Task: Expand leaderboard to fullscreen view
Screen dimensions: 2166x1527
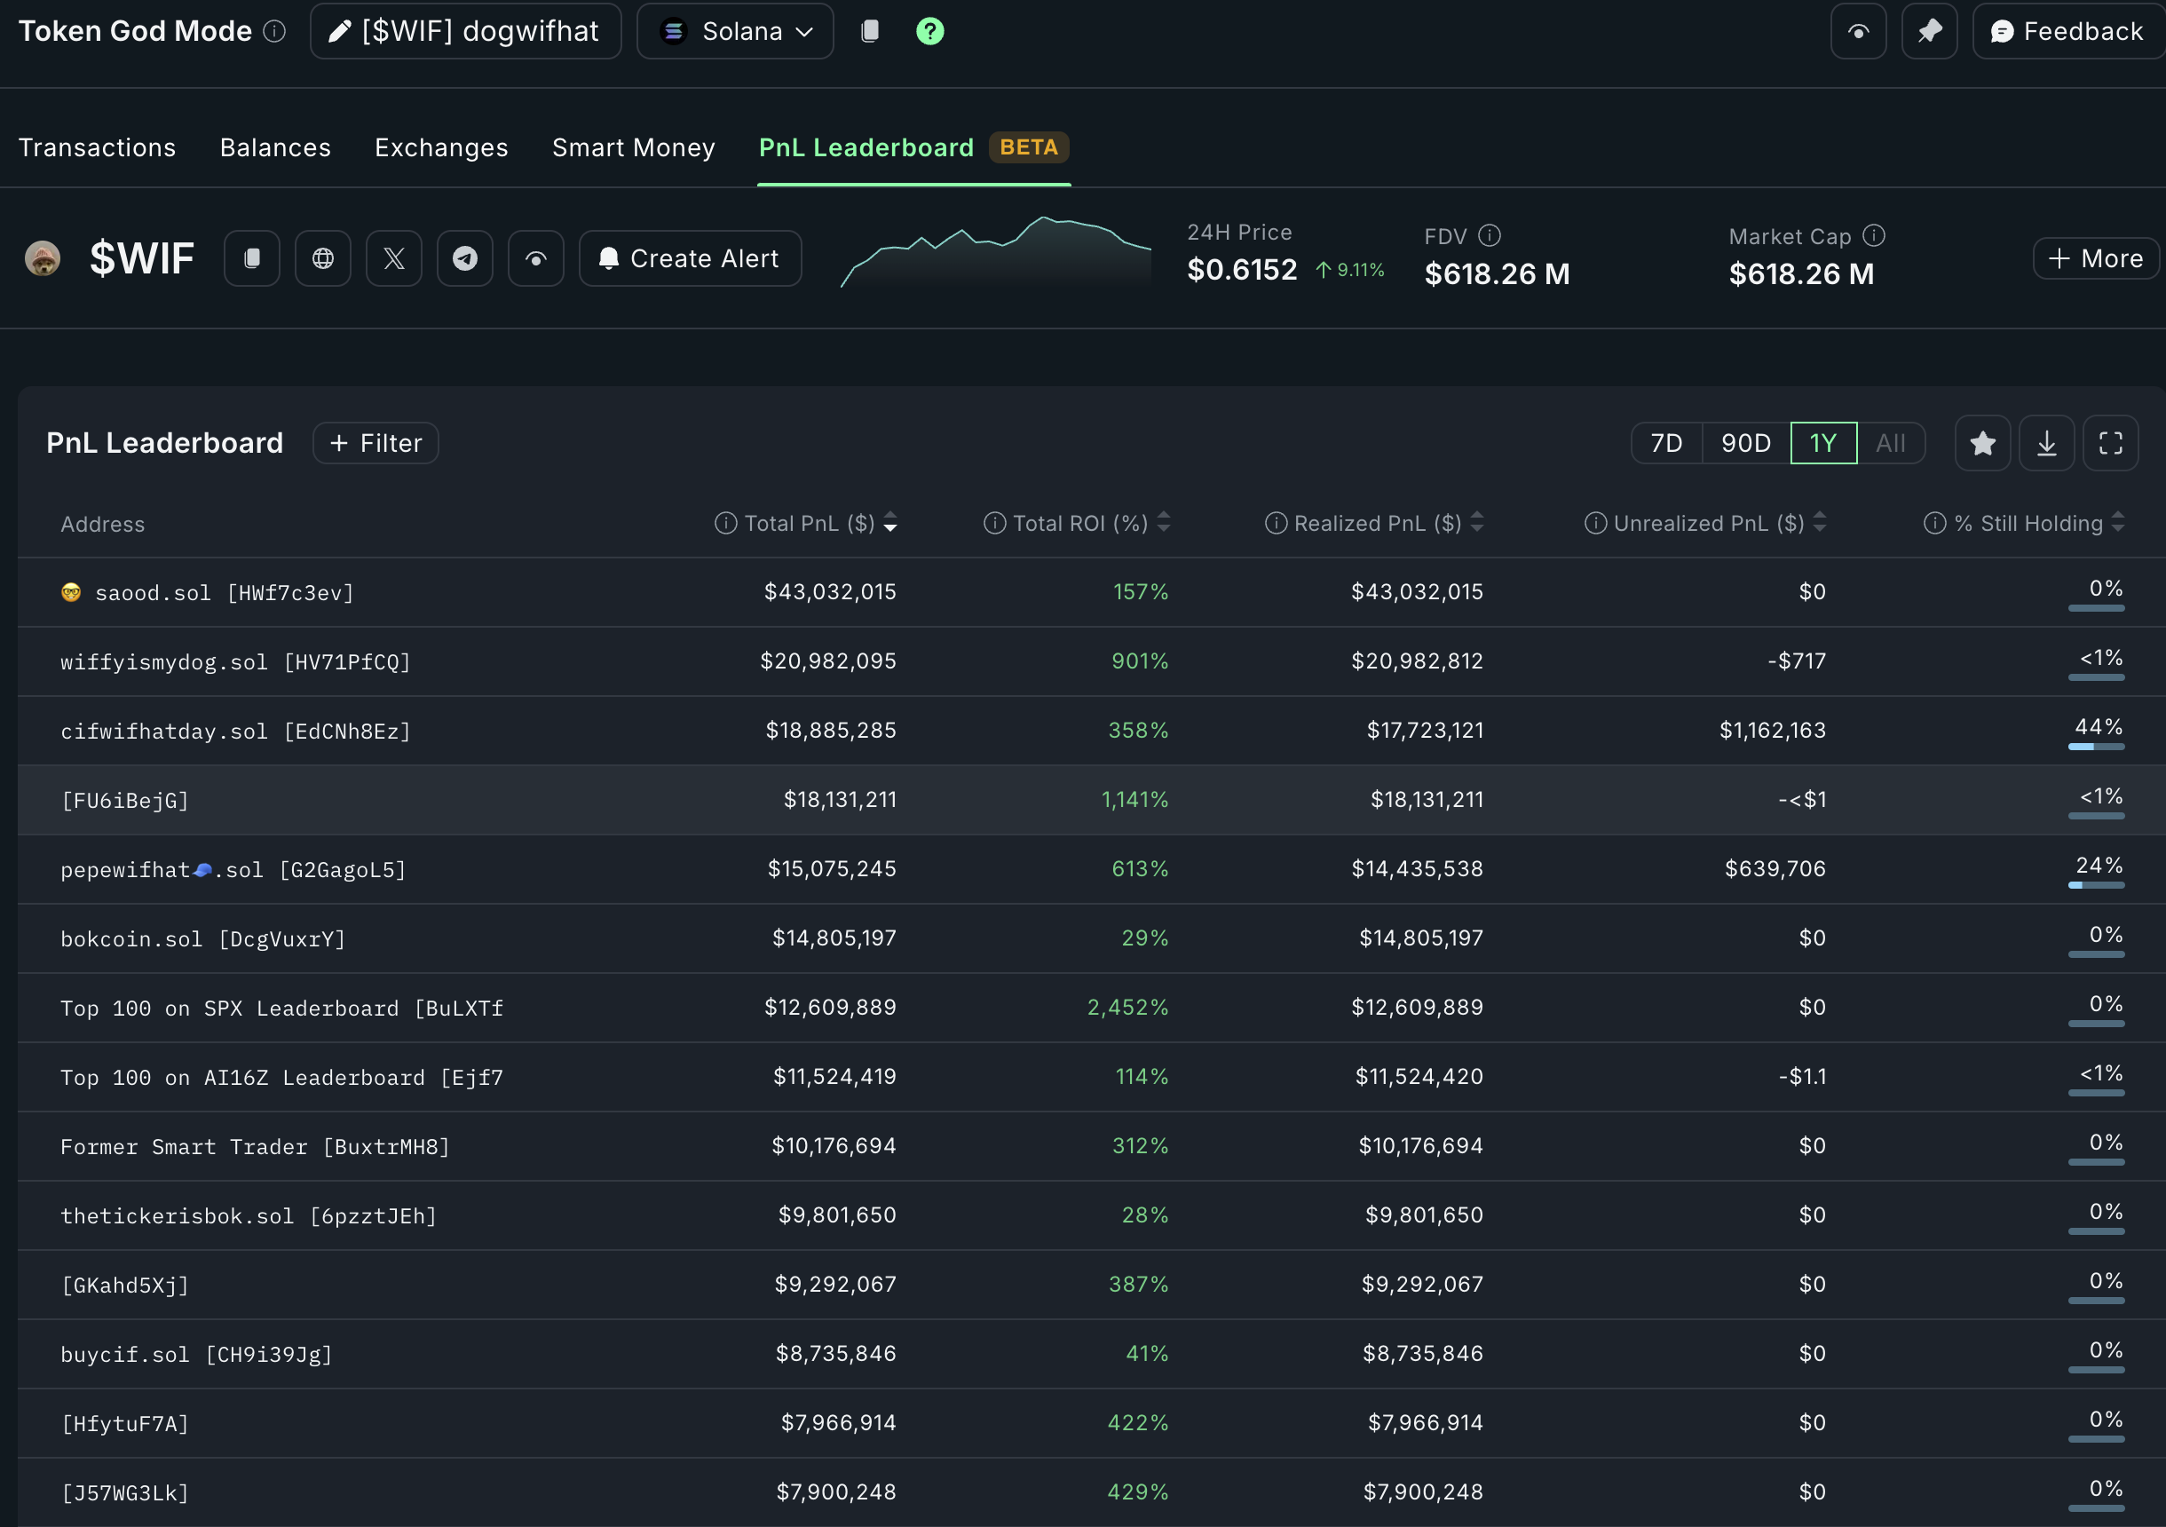Action: pos(2110,444)
